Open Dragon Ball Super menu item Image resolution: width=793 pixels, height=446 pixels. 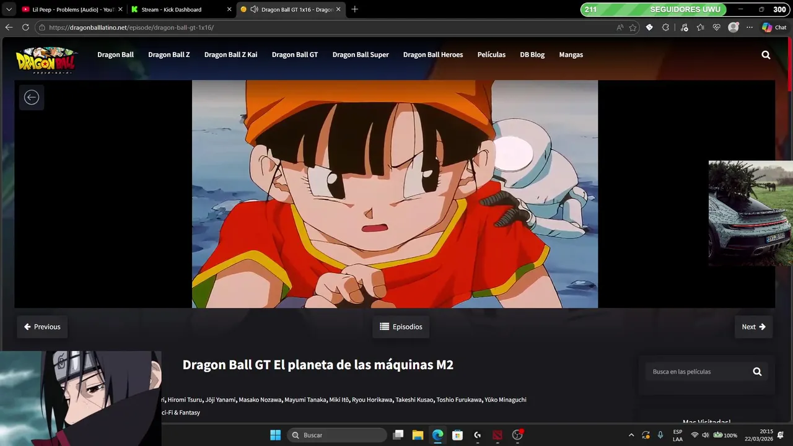click(x=361, y=55)
